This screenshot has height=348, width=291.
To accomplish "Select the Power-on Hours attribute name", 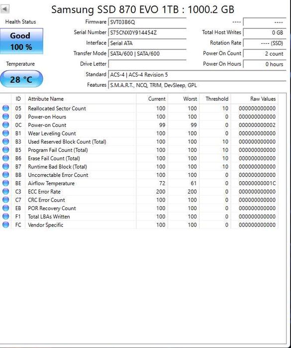I will click(47, 116).
